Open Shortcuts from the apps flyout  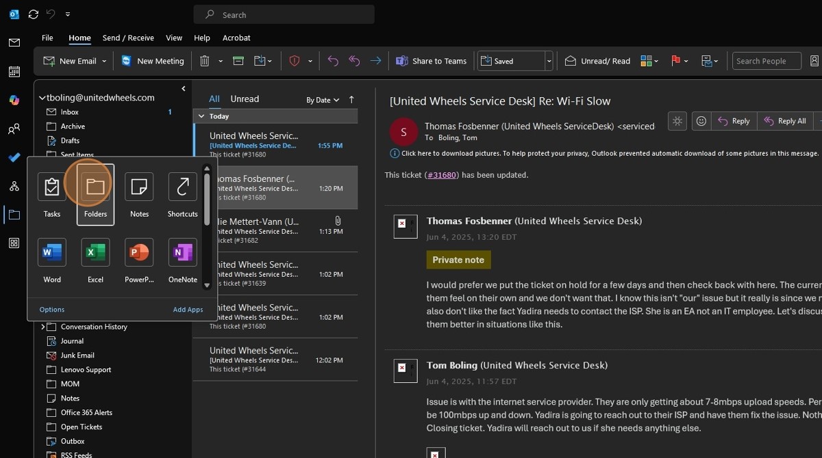click(x=182, y=195)
